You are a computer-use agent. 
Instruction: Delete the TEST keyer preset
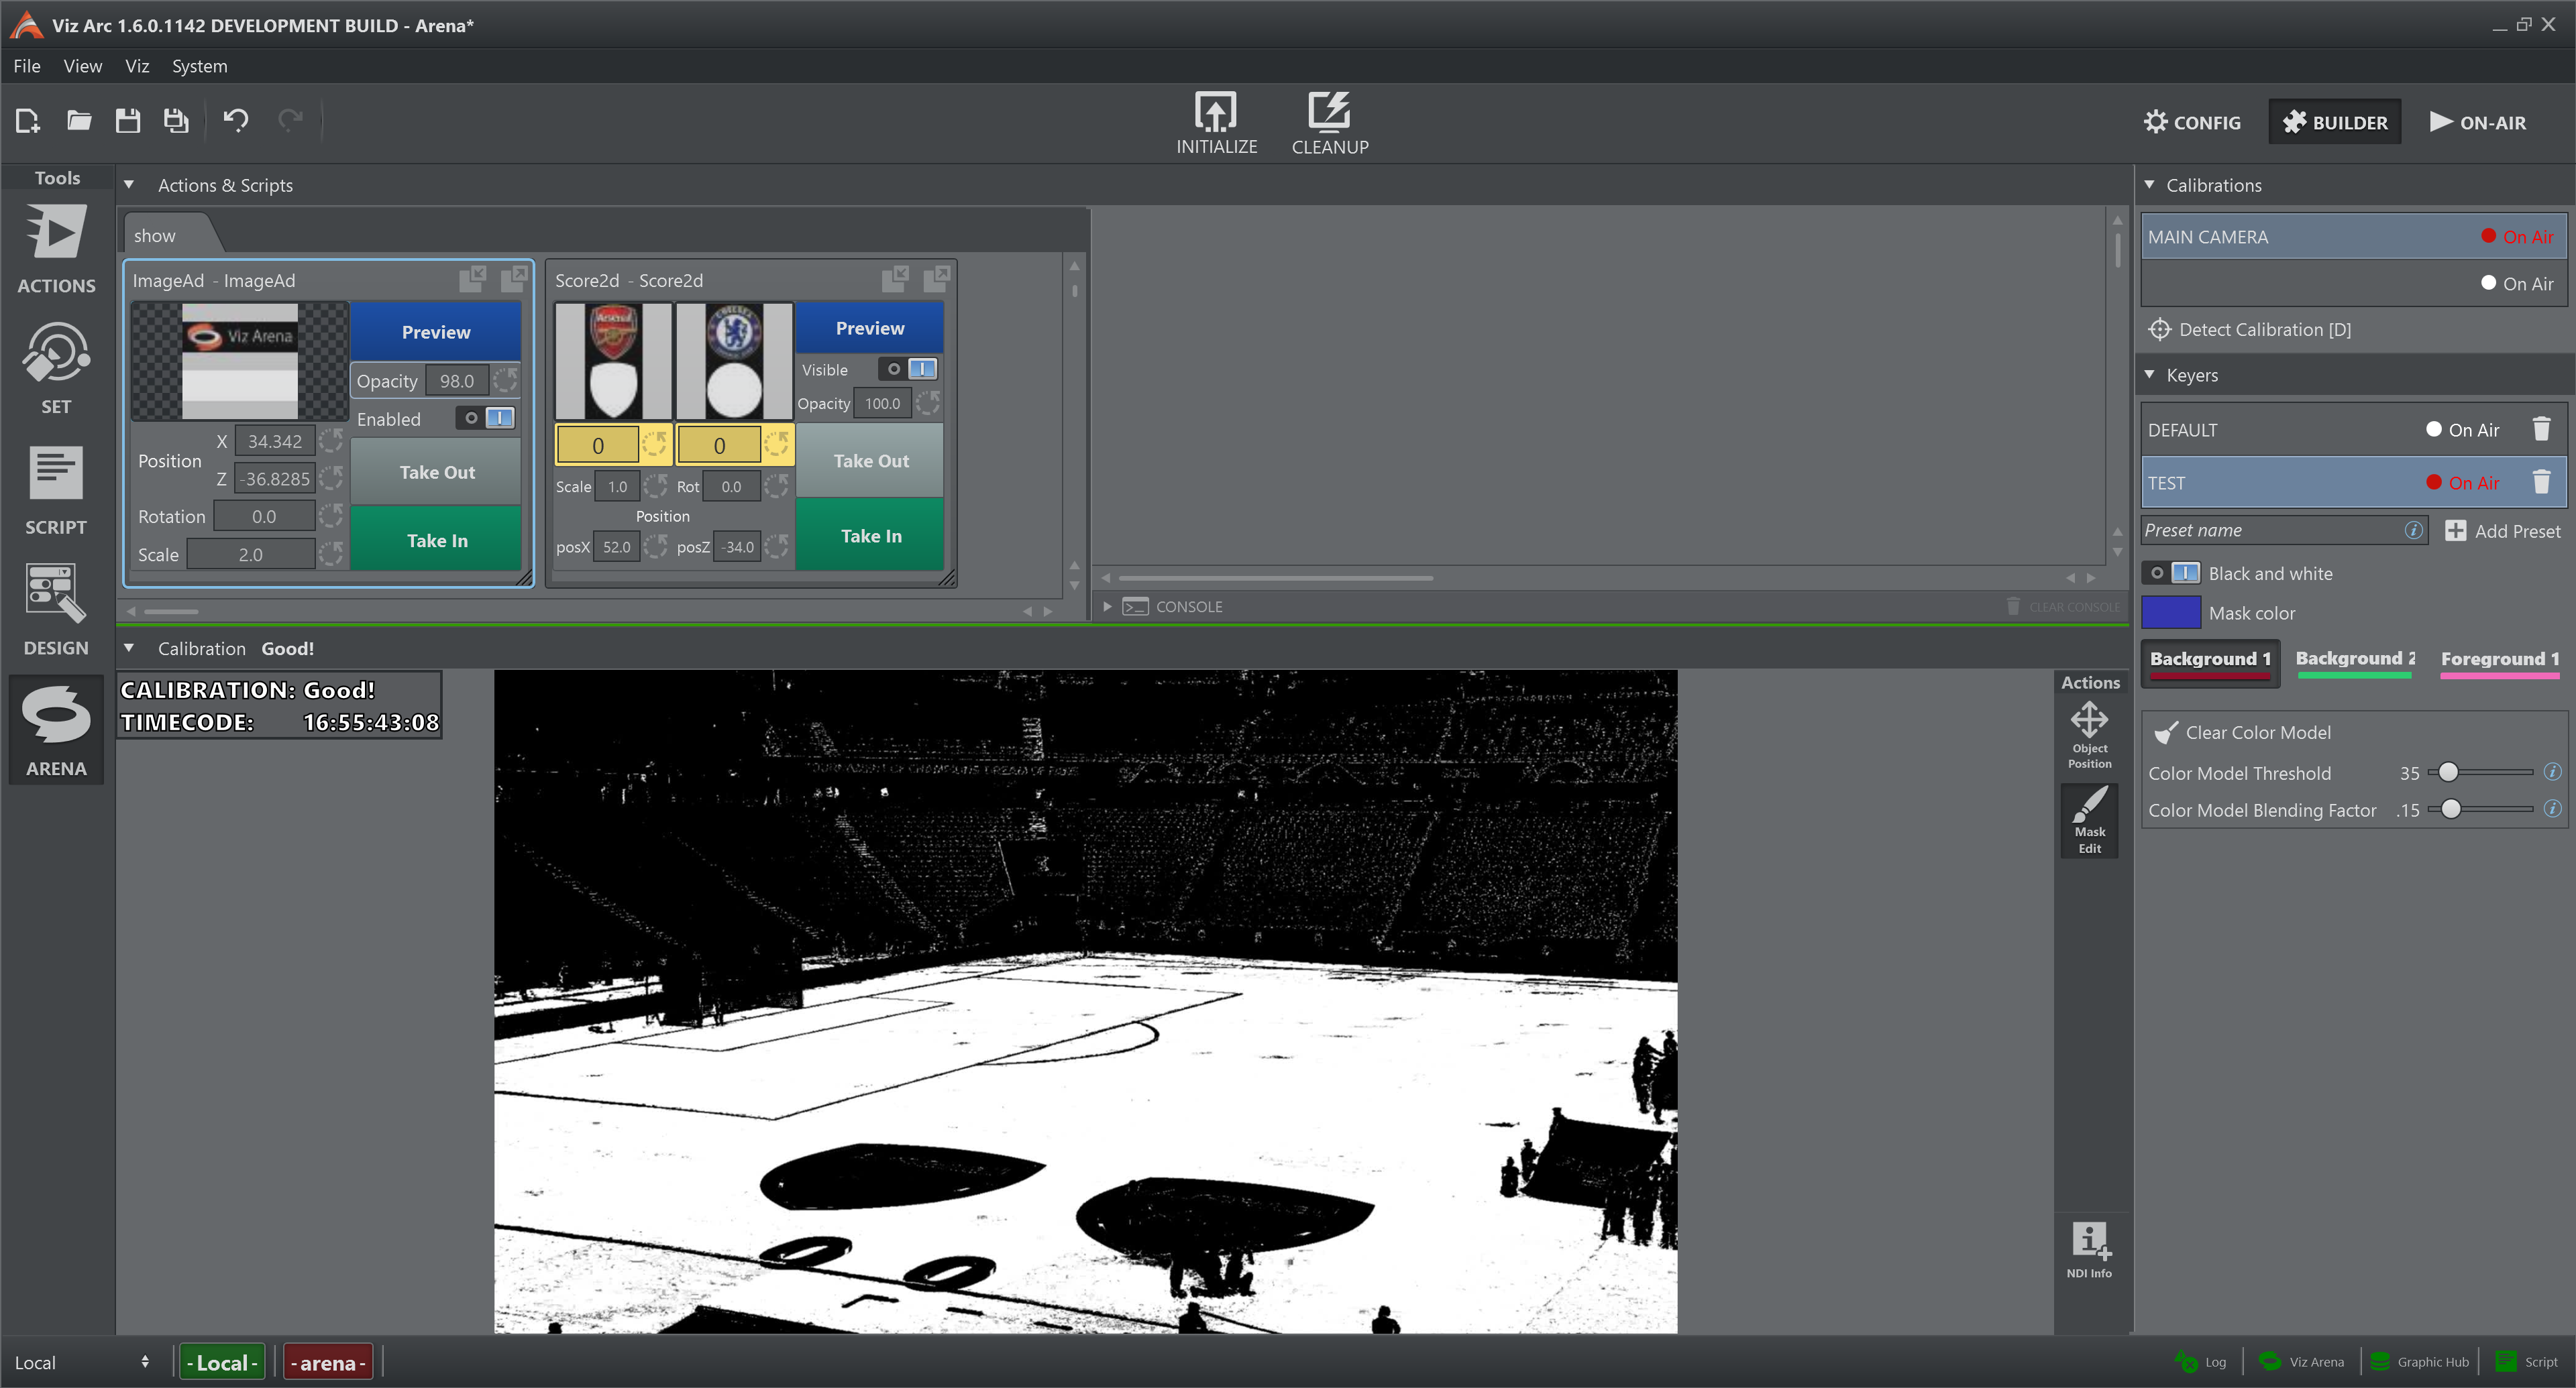click(x=2540, y=483)
